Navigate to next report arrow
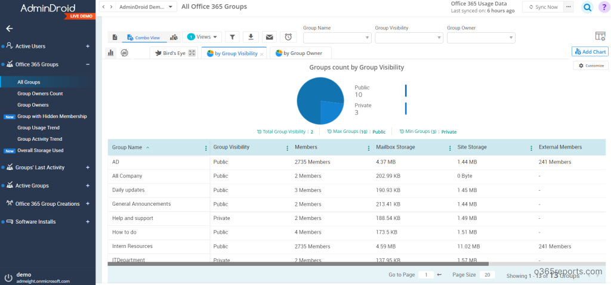611x285 pixels. [112, 7]
